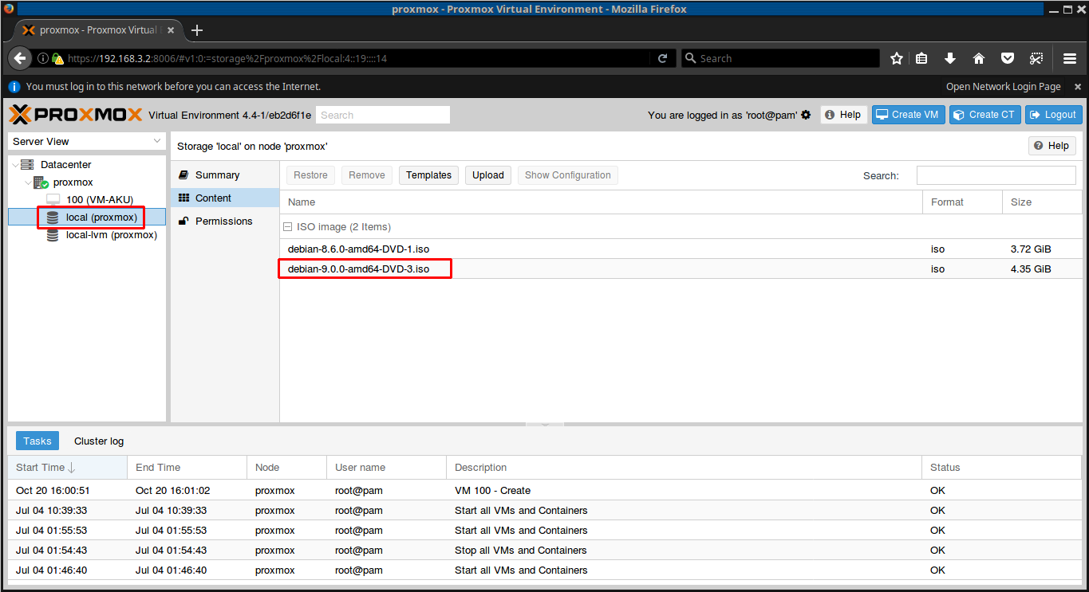Sort by the Format column header
The height and width of the screenshot is (592, 1089).
click(962, 202)
